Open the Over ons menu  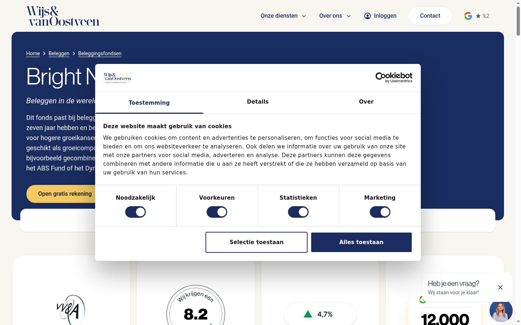[335, 16]
